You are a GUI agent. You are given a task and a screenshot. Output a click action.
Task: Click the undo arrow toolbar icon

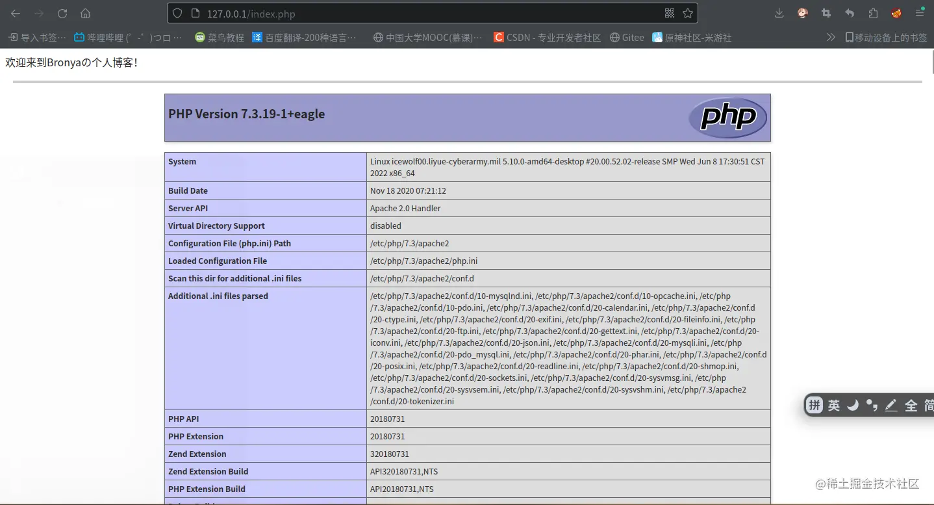(x=850, y=14)
